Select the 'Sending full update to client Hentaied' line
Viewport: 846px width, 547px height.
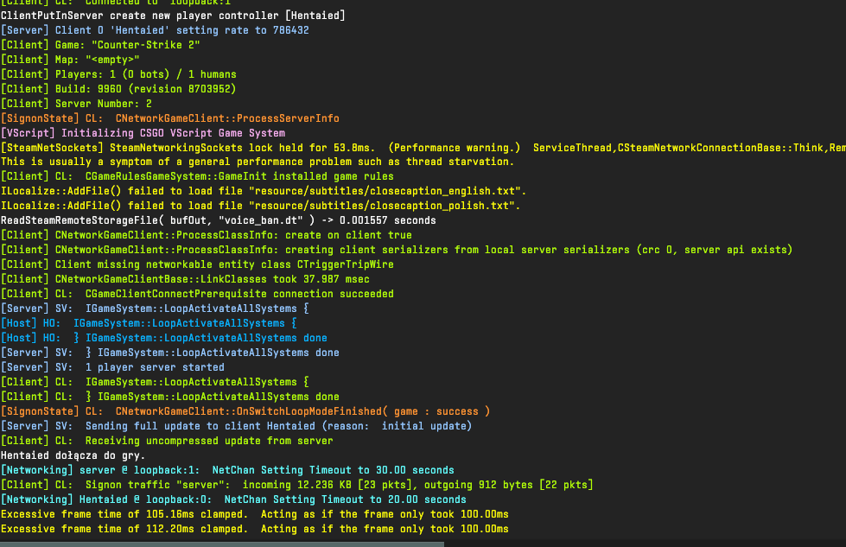coord(236,426)
